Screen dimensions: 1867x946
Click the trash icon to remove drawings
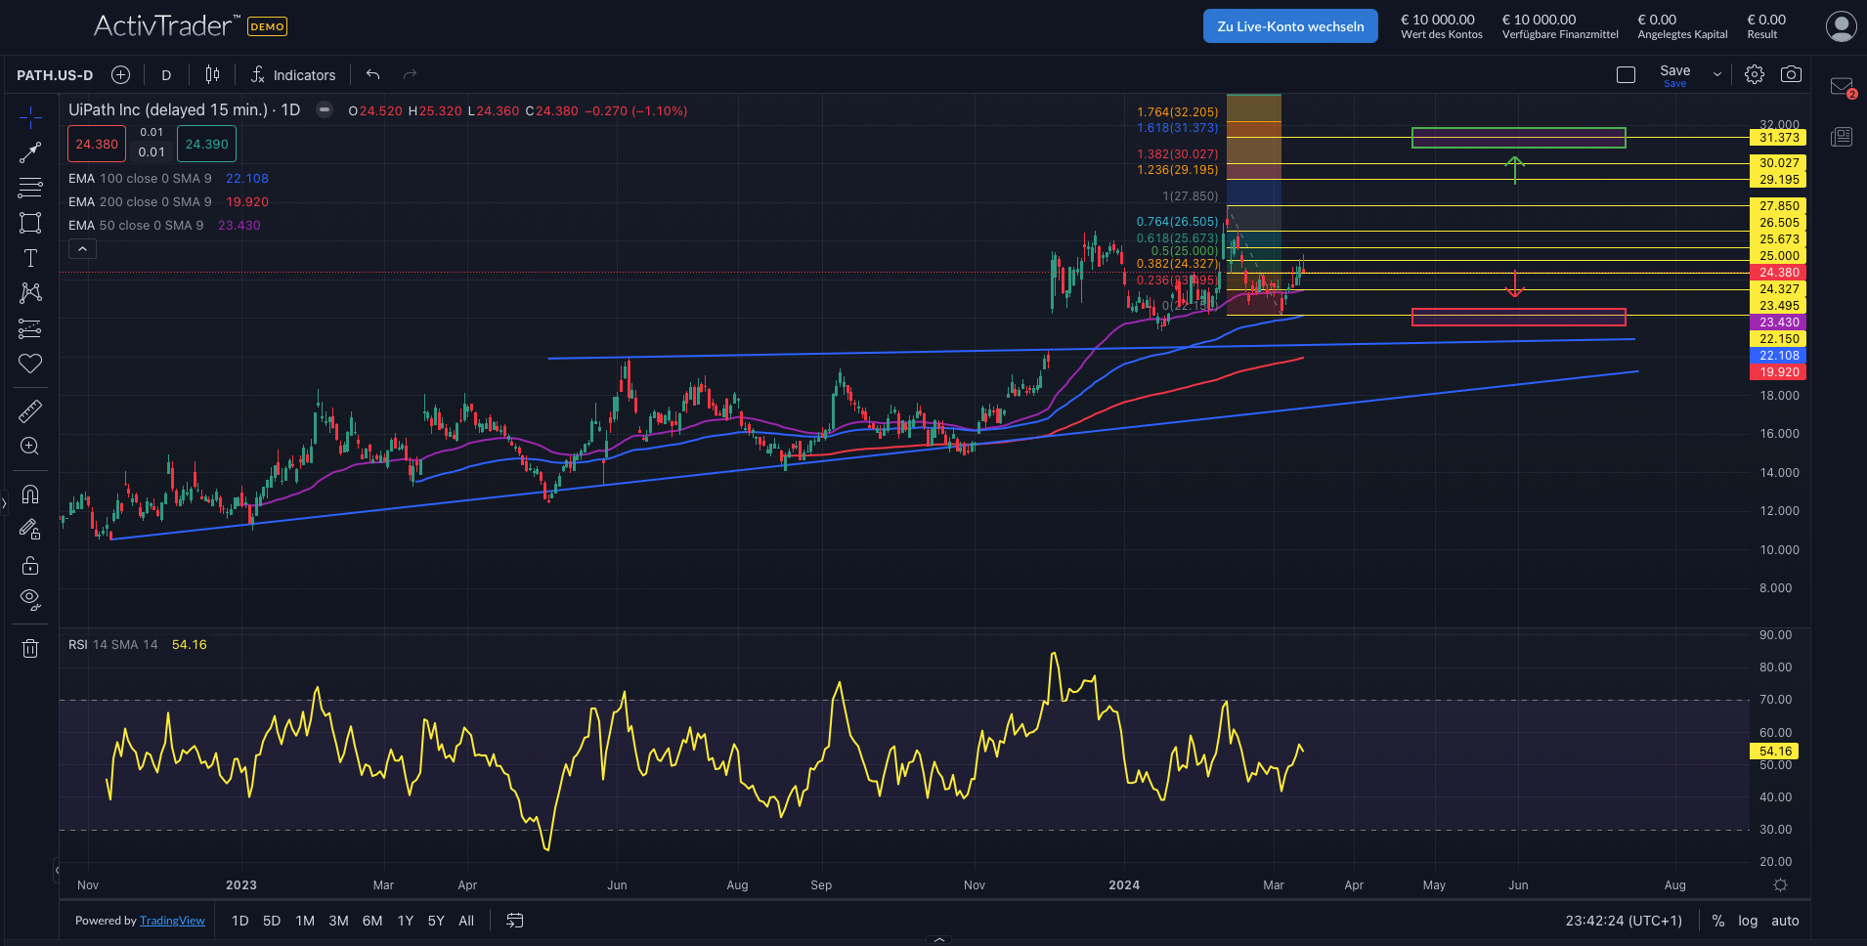(x=30, y=648)
